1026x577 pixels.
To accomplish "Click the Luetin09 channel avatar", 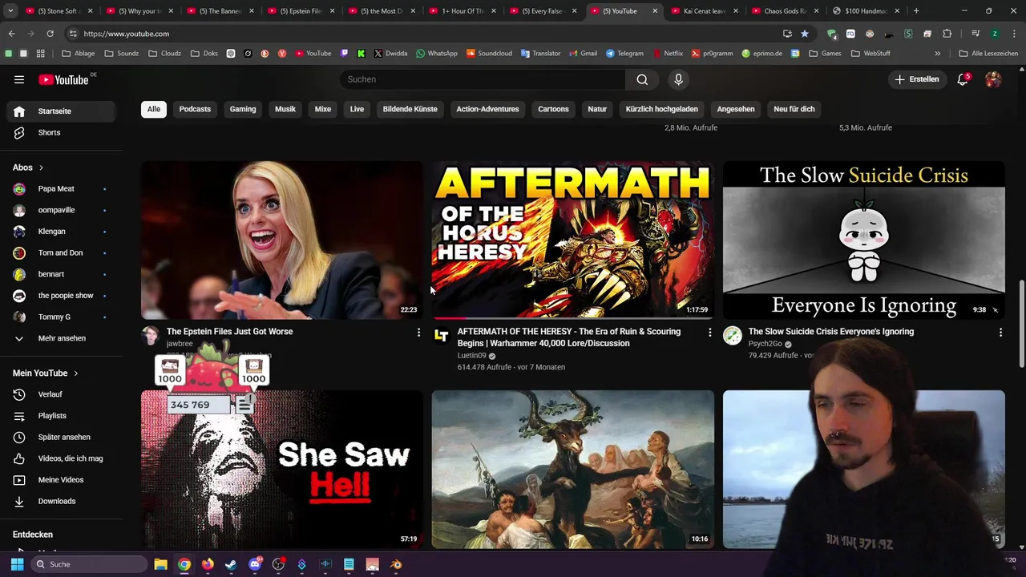I will (x=441, y=336).
